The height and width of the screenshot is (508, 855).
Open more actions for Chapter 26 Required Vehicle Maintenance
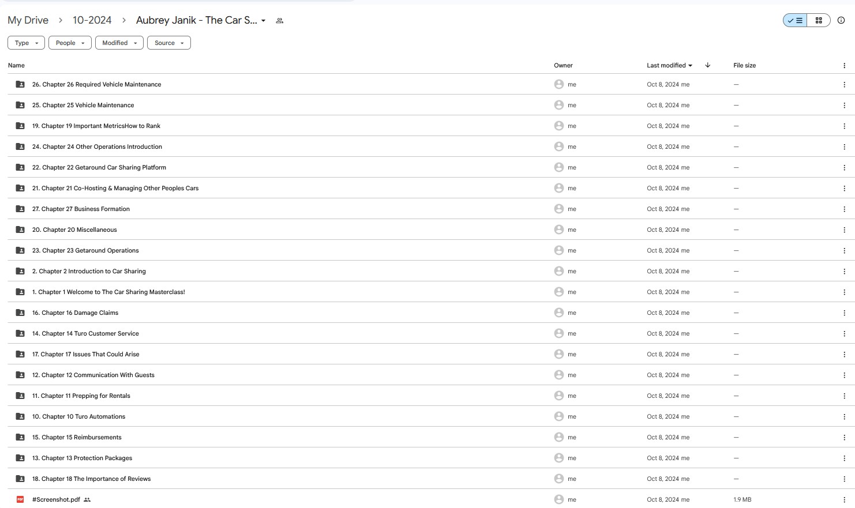click(x=845, y=84)
